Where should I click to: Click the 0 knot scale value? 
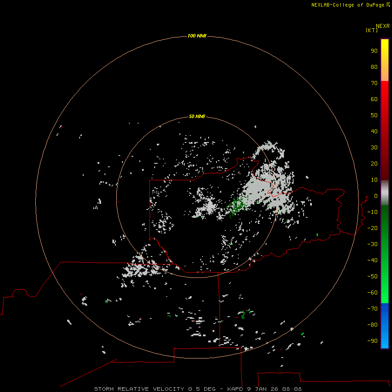[x=376, y=196]
